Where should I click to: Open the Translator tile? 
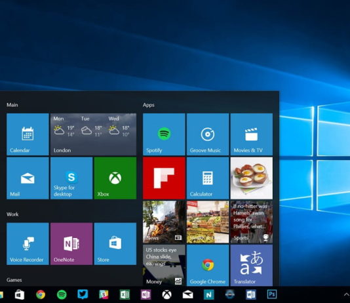(252, 265)
